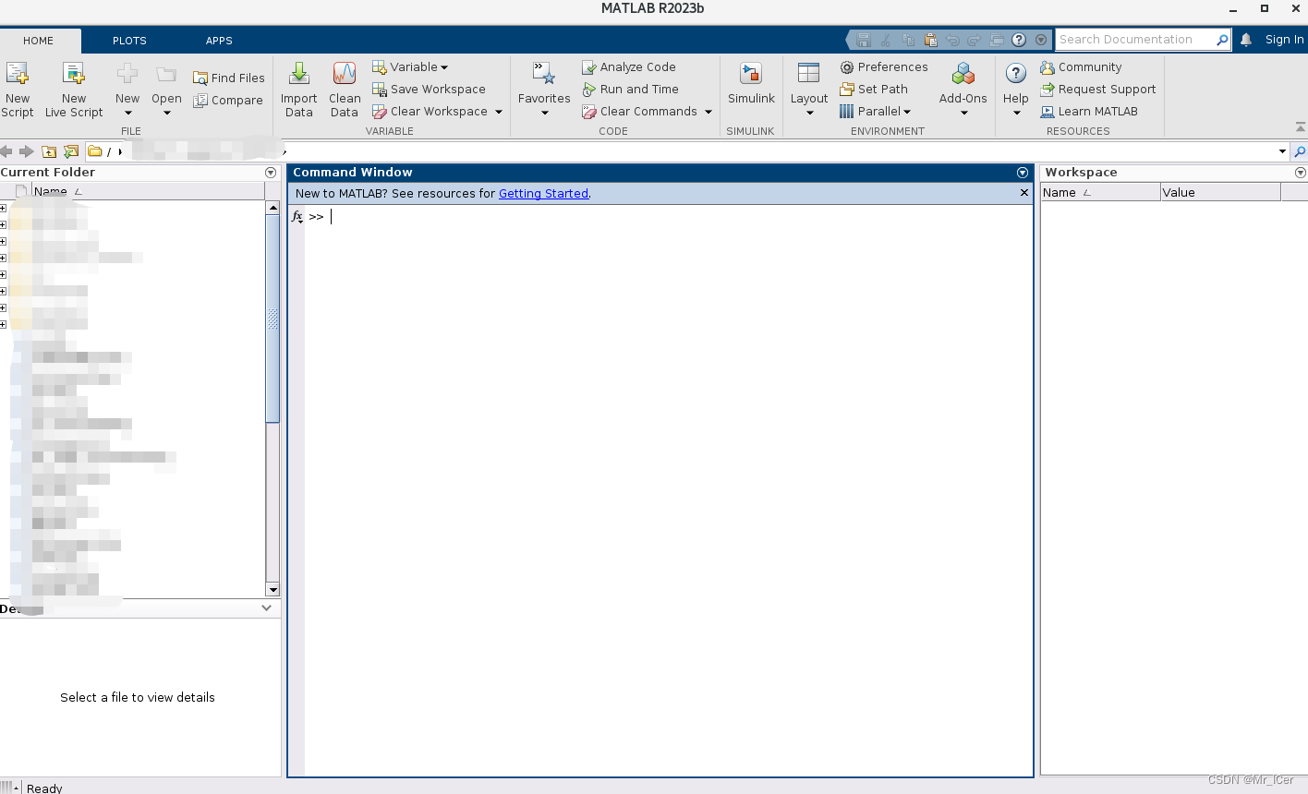
Task: Launch Simulink
Action: pos(751,83)
